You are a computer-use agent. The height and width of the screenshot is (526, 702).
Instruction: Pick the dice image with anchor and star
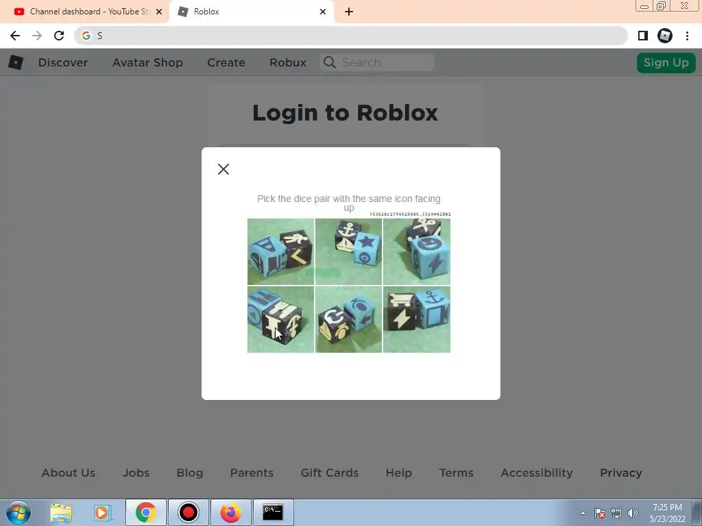tap(349, 251)
